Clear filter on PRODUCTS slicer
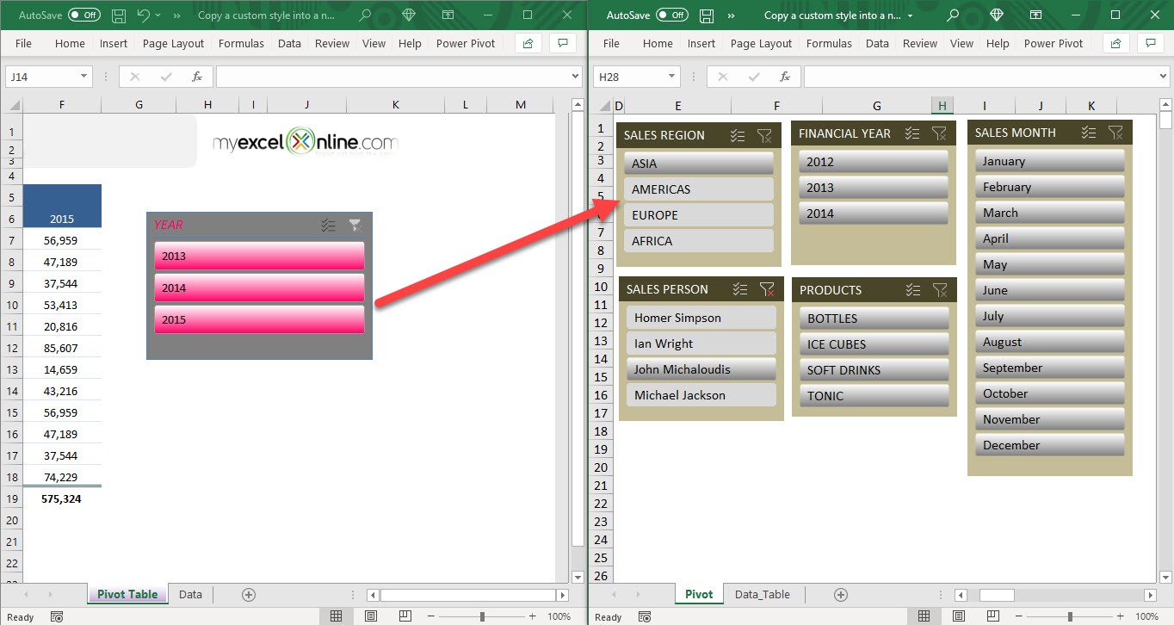Screen dimensions: 1174x625 pyautogui.click(x=940, y=290)
